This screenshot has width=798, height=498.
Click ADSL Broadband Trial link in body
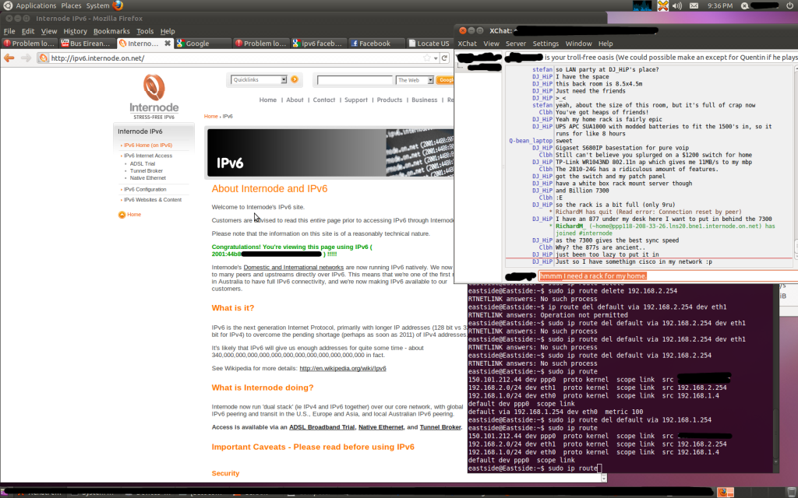click(x=322, y=427)
